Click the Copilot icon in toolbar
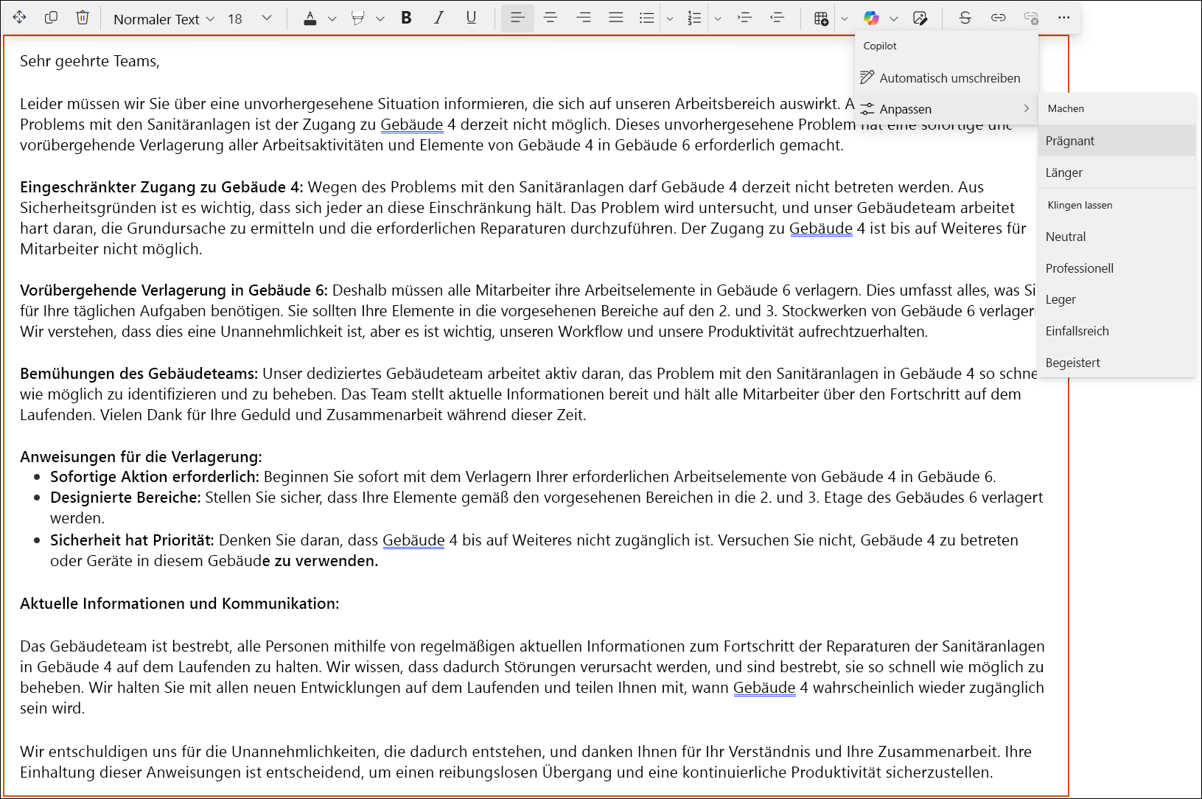 [x=871, y=18]
